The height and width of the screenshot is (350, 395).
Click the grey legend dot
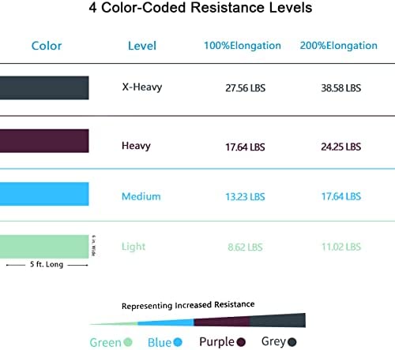[x=292, y=342]
